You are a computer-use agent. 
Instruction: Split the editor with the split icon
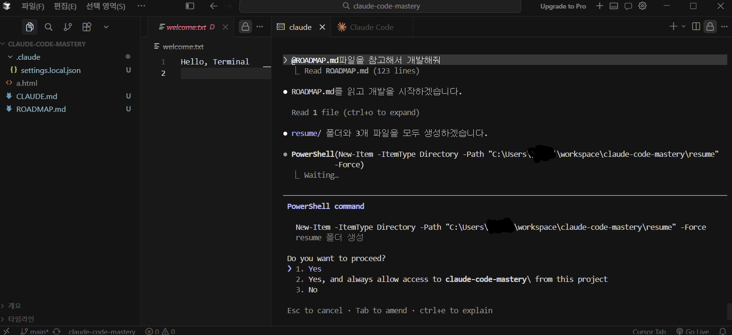(696, 27)
